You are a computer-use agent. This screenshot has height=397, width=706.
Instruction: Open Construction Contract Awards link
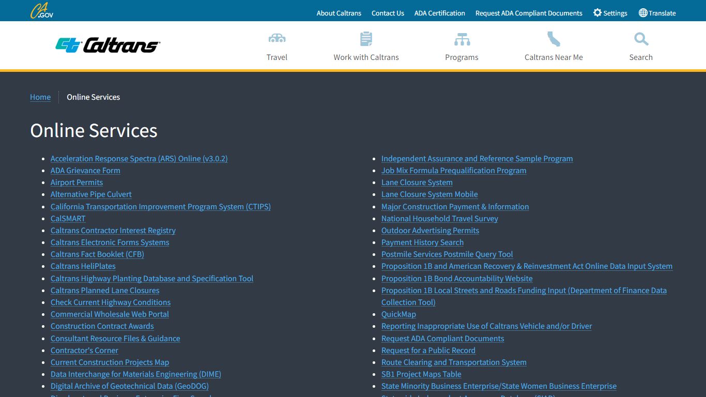click(102, 326)
